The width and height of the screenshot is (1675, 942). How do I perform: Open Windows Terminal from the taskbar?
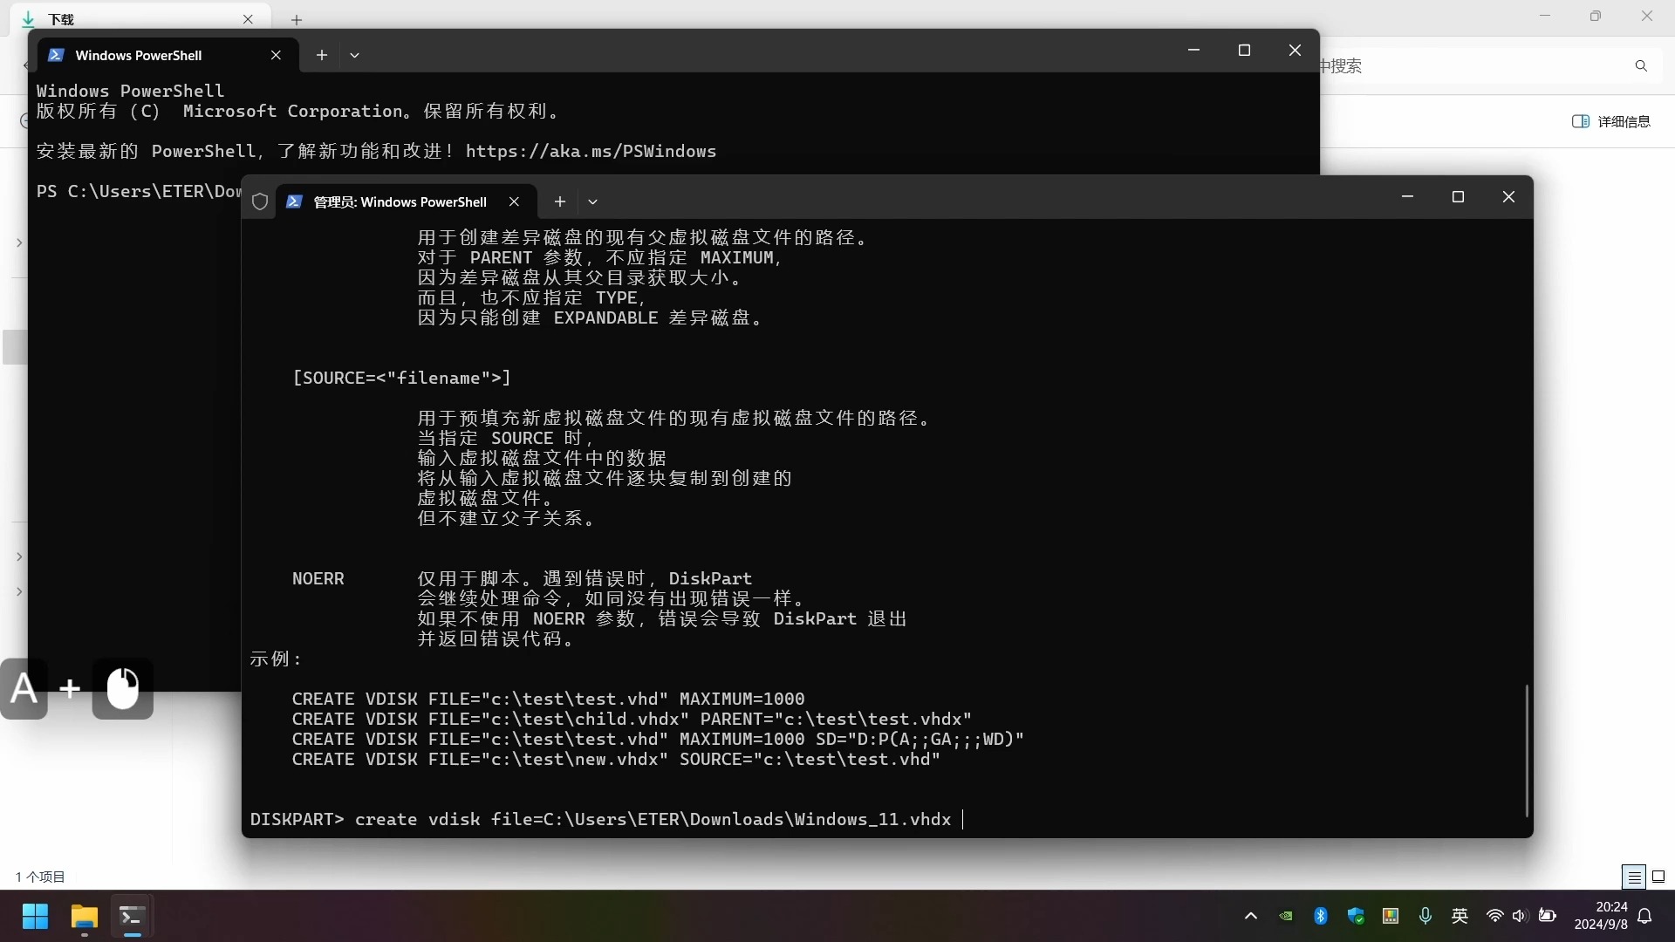[133, 916]
